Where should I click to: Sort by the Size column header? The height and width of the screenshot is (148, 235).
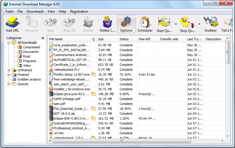click(x=107, y=39)
